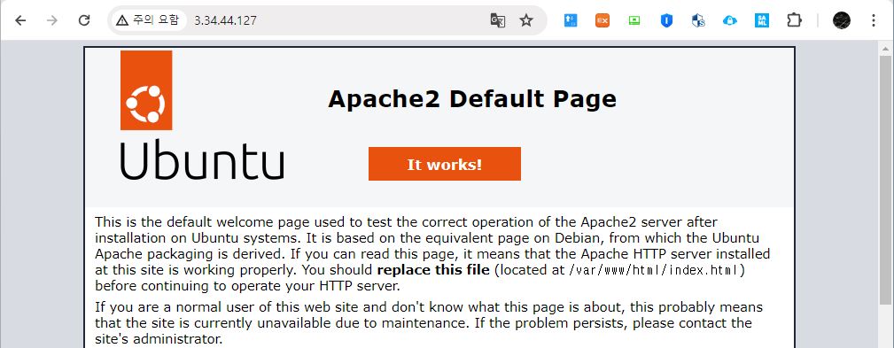Image resolution: width=894 pixels, height=348 pixels.
Task: Open the Chrome three-dot menu
Action: pos(874,20)
